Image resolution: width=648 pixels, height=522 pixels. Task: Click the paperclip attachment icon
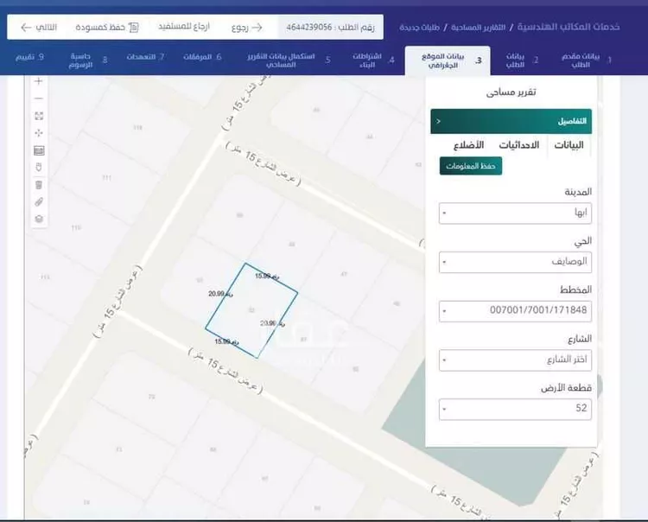(39, 201)
